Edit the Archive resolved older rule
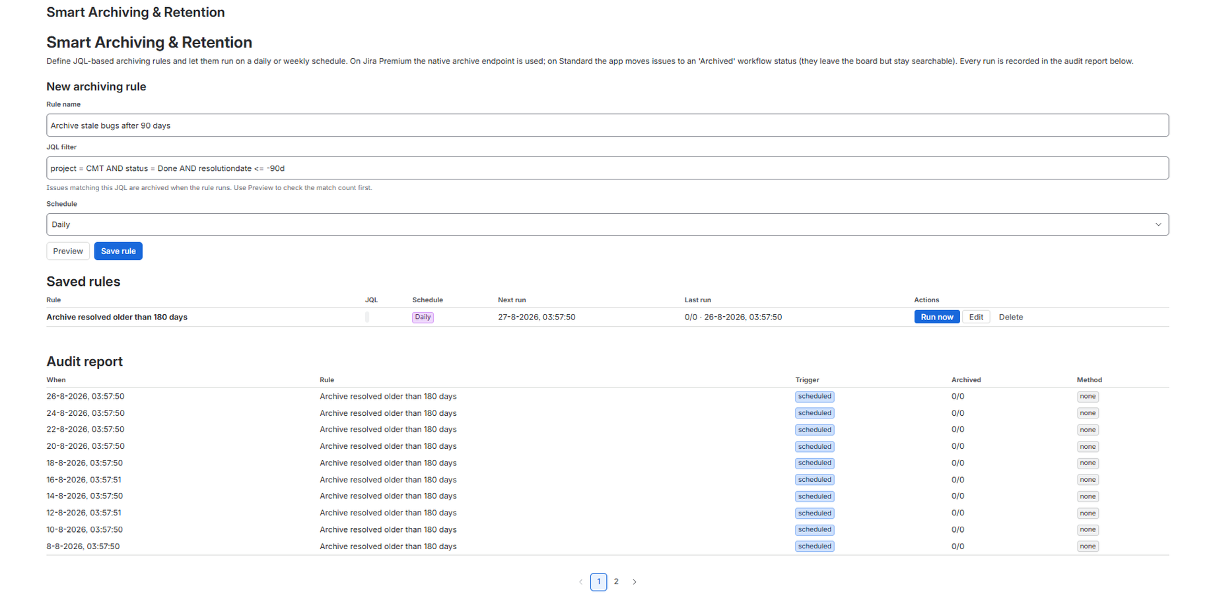This screenshot has width=1215, height=594. pyautogui.click(x=976, y=317)
